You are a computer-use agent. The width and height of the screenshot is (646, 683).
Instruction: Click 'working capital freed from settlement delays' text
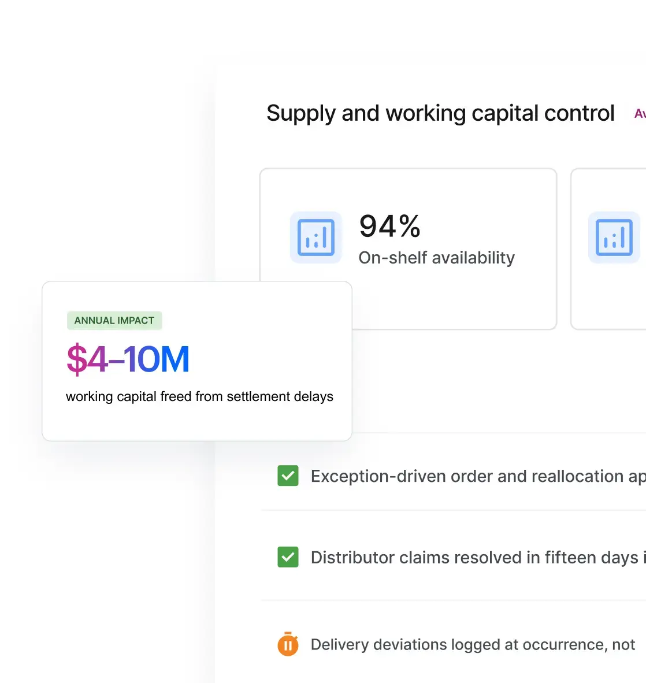pos(199,396)
